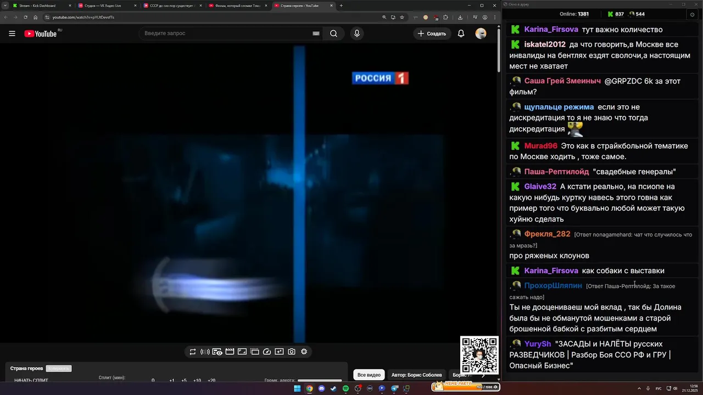Toggle the loop icon in player toolbar
This screenshot has height=395, width=703.
(193, 352)
